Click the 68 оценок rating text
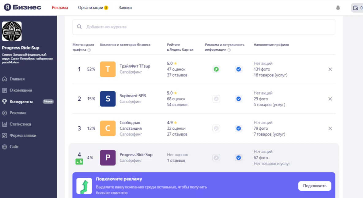 click(x=176, y=99)
